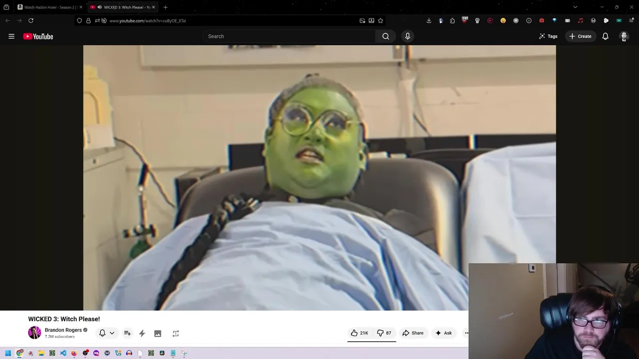Reload the current page
This screenshot has height=359, width=639.
[x=31, y=20]
